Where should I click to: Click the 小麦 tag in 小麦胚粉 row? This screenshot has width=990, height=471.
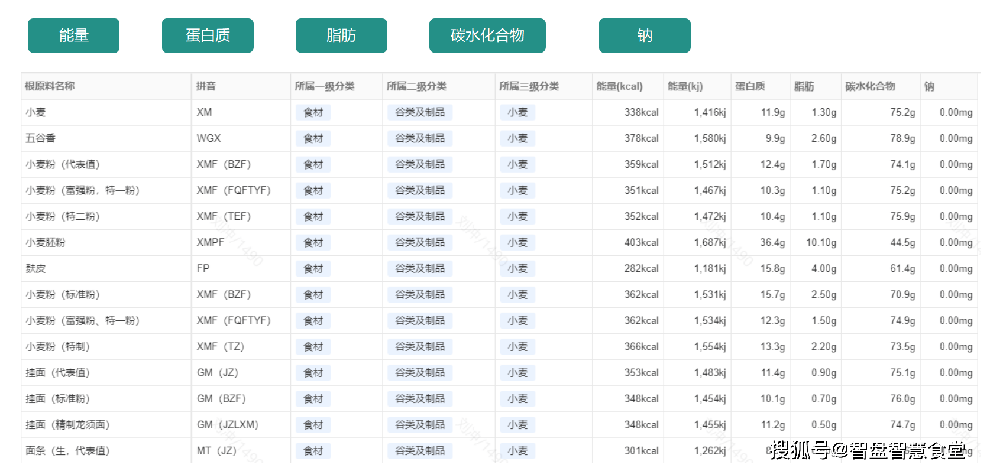click(517, 242)
